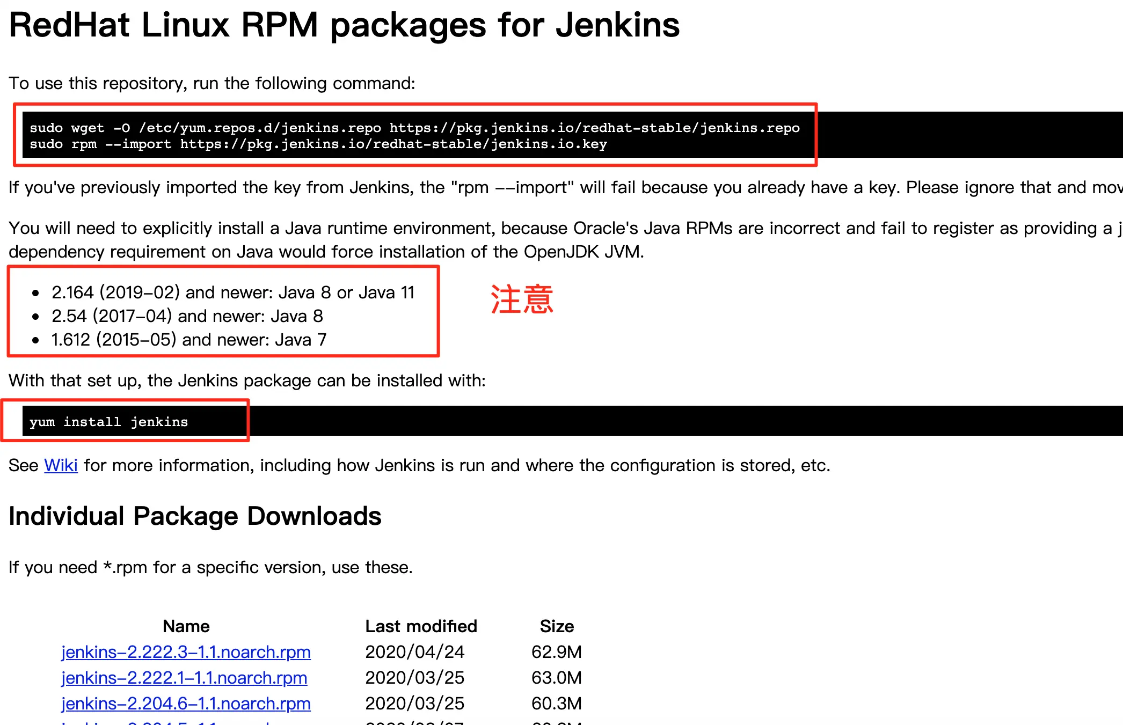1123x725 pixels.
Task: Click the yum install jenkins command
Action: click(x=109, y=422)
